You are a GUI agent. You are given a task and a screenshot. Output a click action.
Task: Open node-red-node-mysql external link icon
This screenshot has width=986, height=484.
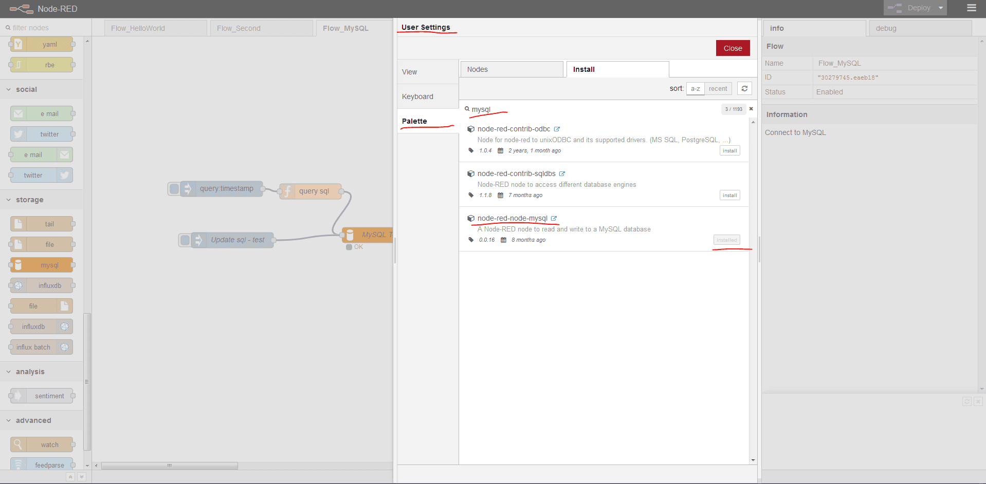(554, 219)
